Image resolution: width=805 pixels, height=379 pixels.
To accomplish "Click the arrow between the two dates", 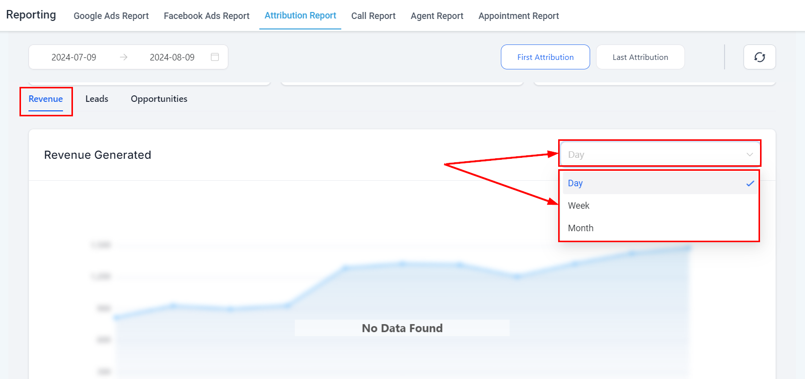I will click(x=123, y=57).
